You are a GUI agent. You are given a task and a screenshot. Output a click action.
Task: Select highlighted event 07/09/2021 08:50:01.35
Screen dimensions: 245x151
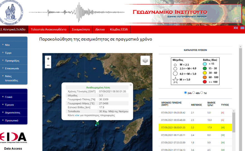click(195, 128)
